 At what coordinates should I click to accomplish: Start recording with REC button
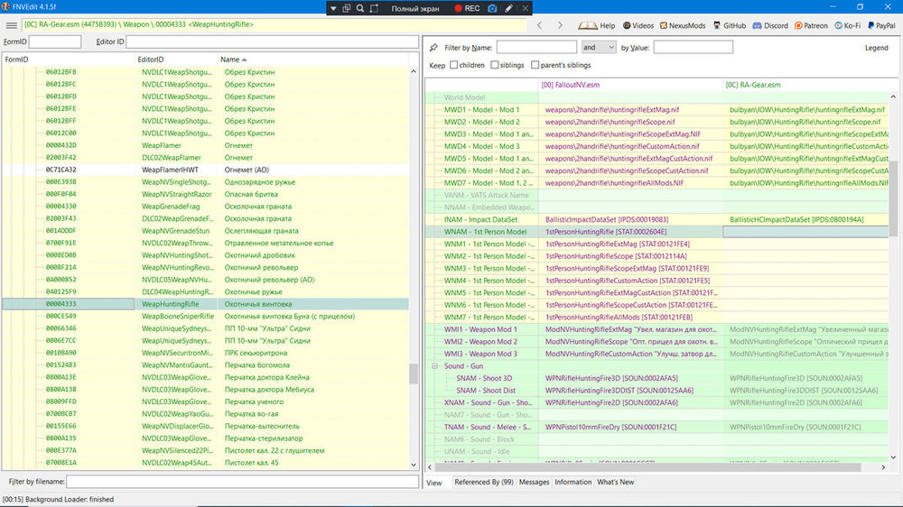pos(467,9)
